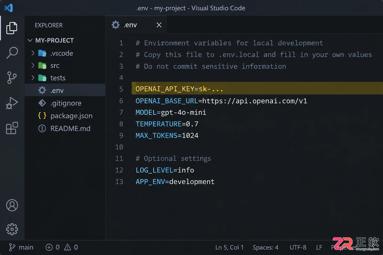Switch branch via 'main' in the status bar
Screen dimensions: 383x255
click(x=26, y=247)
